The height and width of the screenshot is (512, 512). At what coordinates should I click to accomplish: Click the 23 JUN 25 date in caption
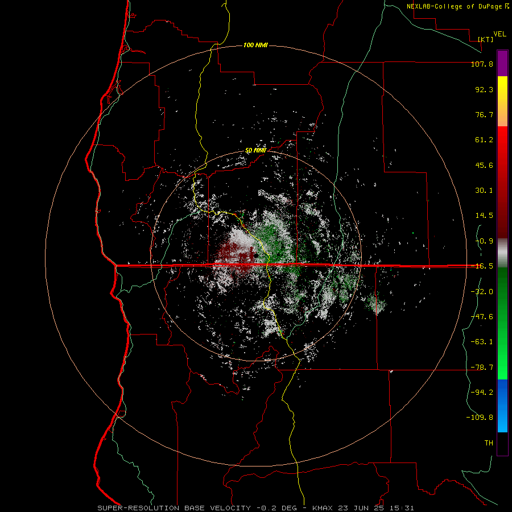[361, 508]
